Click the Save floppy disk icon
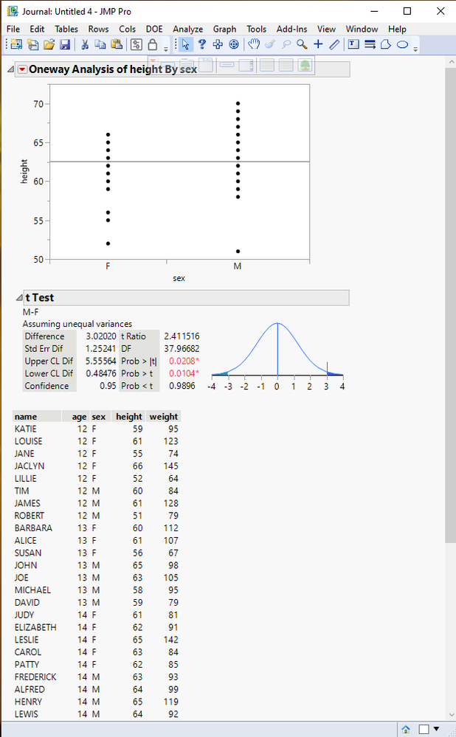The image size is (456, 737). click(x=65, y=45)
